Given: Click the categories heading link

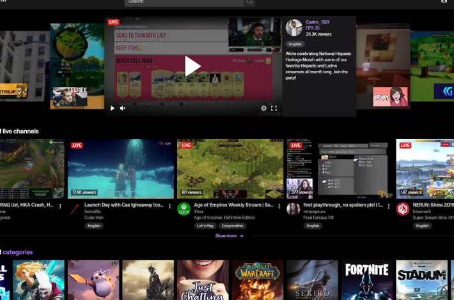Looking at the screenshot, I should (18, 252).
